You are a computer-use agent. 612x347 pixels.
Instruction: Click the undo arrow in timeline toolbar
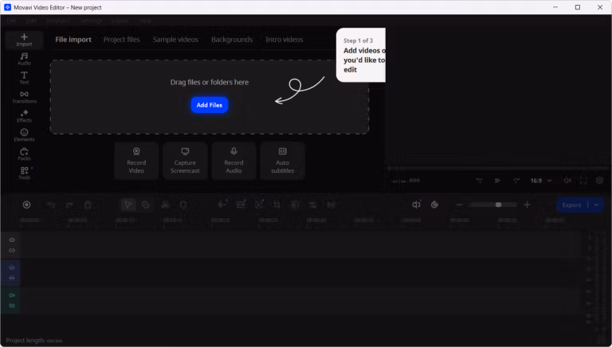click(x=51, y=205)
